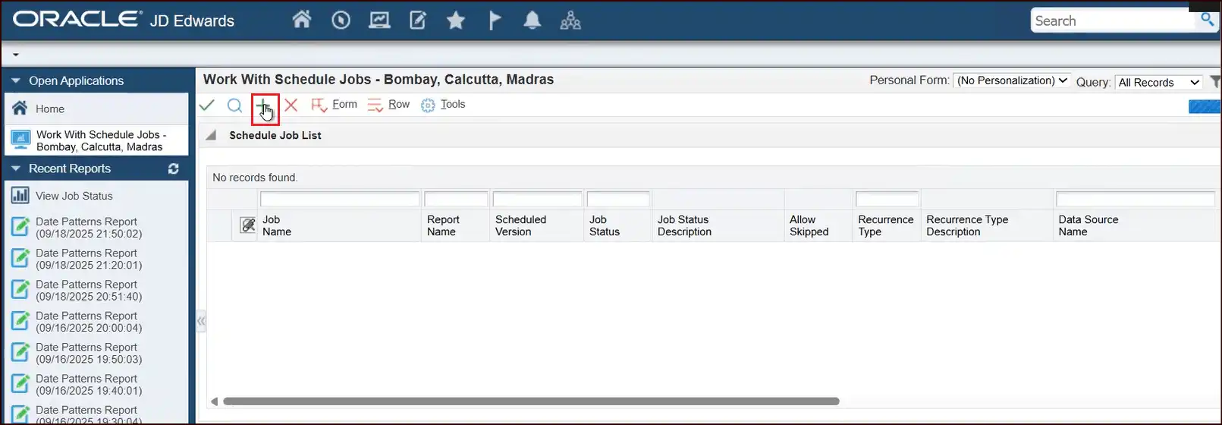Click the horizontal scrollbar of the grid

click(531, 401)
